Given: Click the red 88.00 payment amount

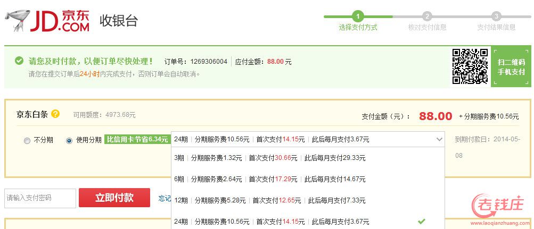Looking at the screenshot, I should click(436, 116).
